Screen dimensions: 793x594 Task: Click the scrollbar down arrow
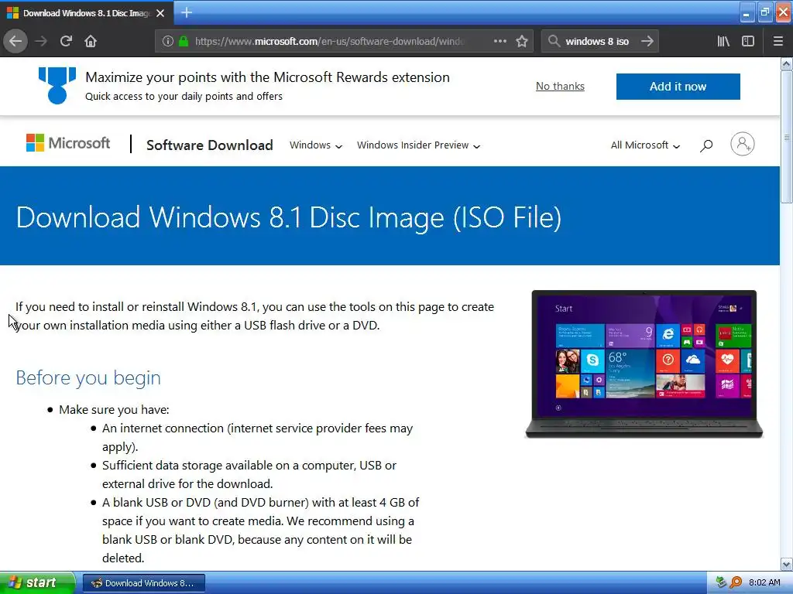pos(787,564)
